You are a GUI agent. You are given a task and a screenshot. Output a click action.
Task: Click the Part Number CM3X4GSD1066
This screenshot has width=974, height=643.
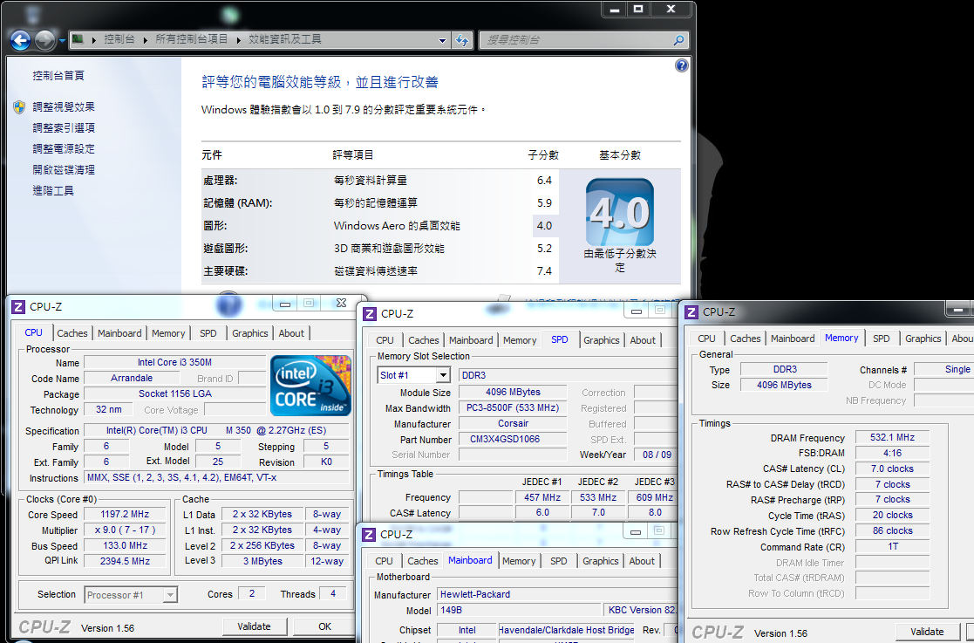click(x=513, y=439)
